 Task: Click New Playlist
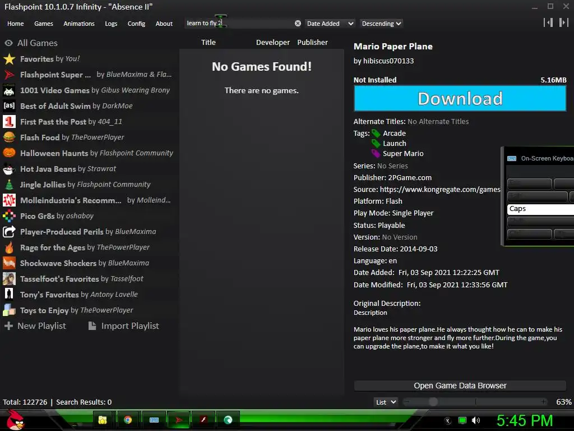pyautogui.click(x=35, y=326)
